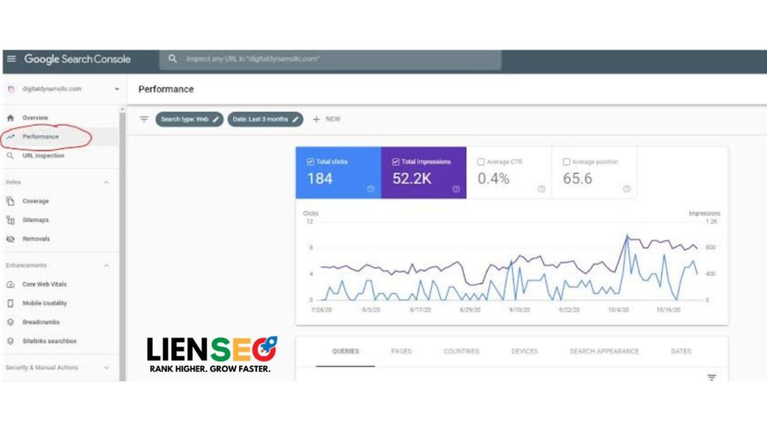Open the hamburger main menu

coord(11,59)
